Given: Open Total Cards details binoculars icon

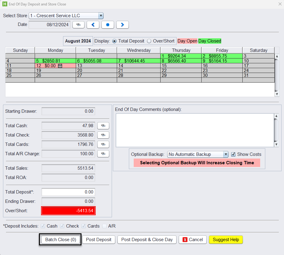Looking at the screenshot, I should point(103,144).
